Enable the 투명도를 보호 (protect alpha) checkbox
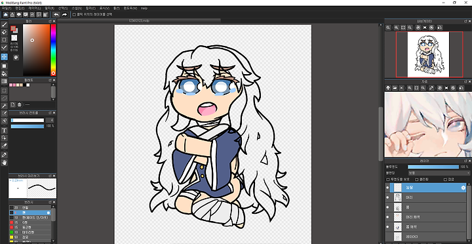 pyautogui.click(x=387, y=179)
